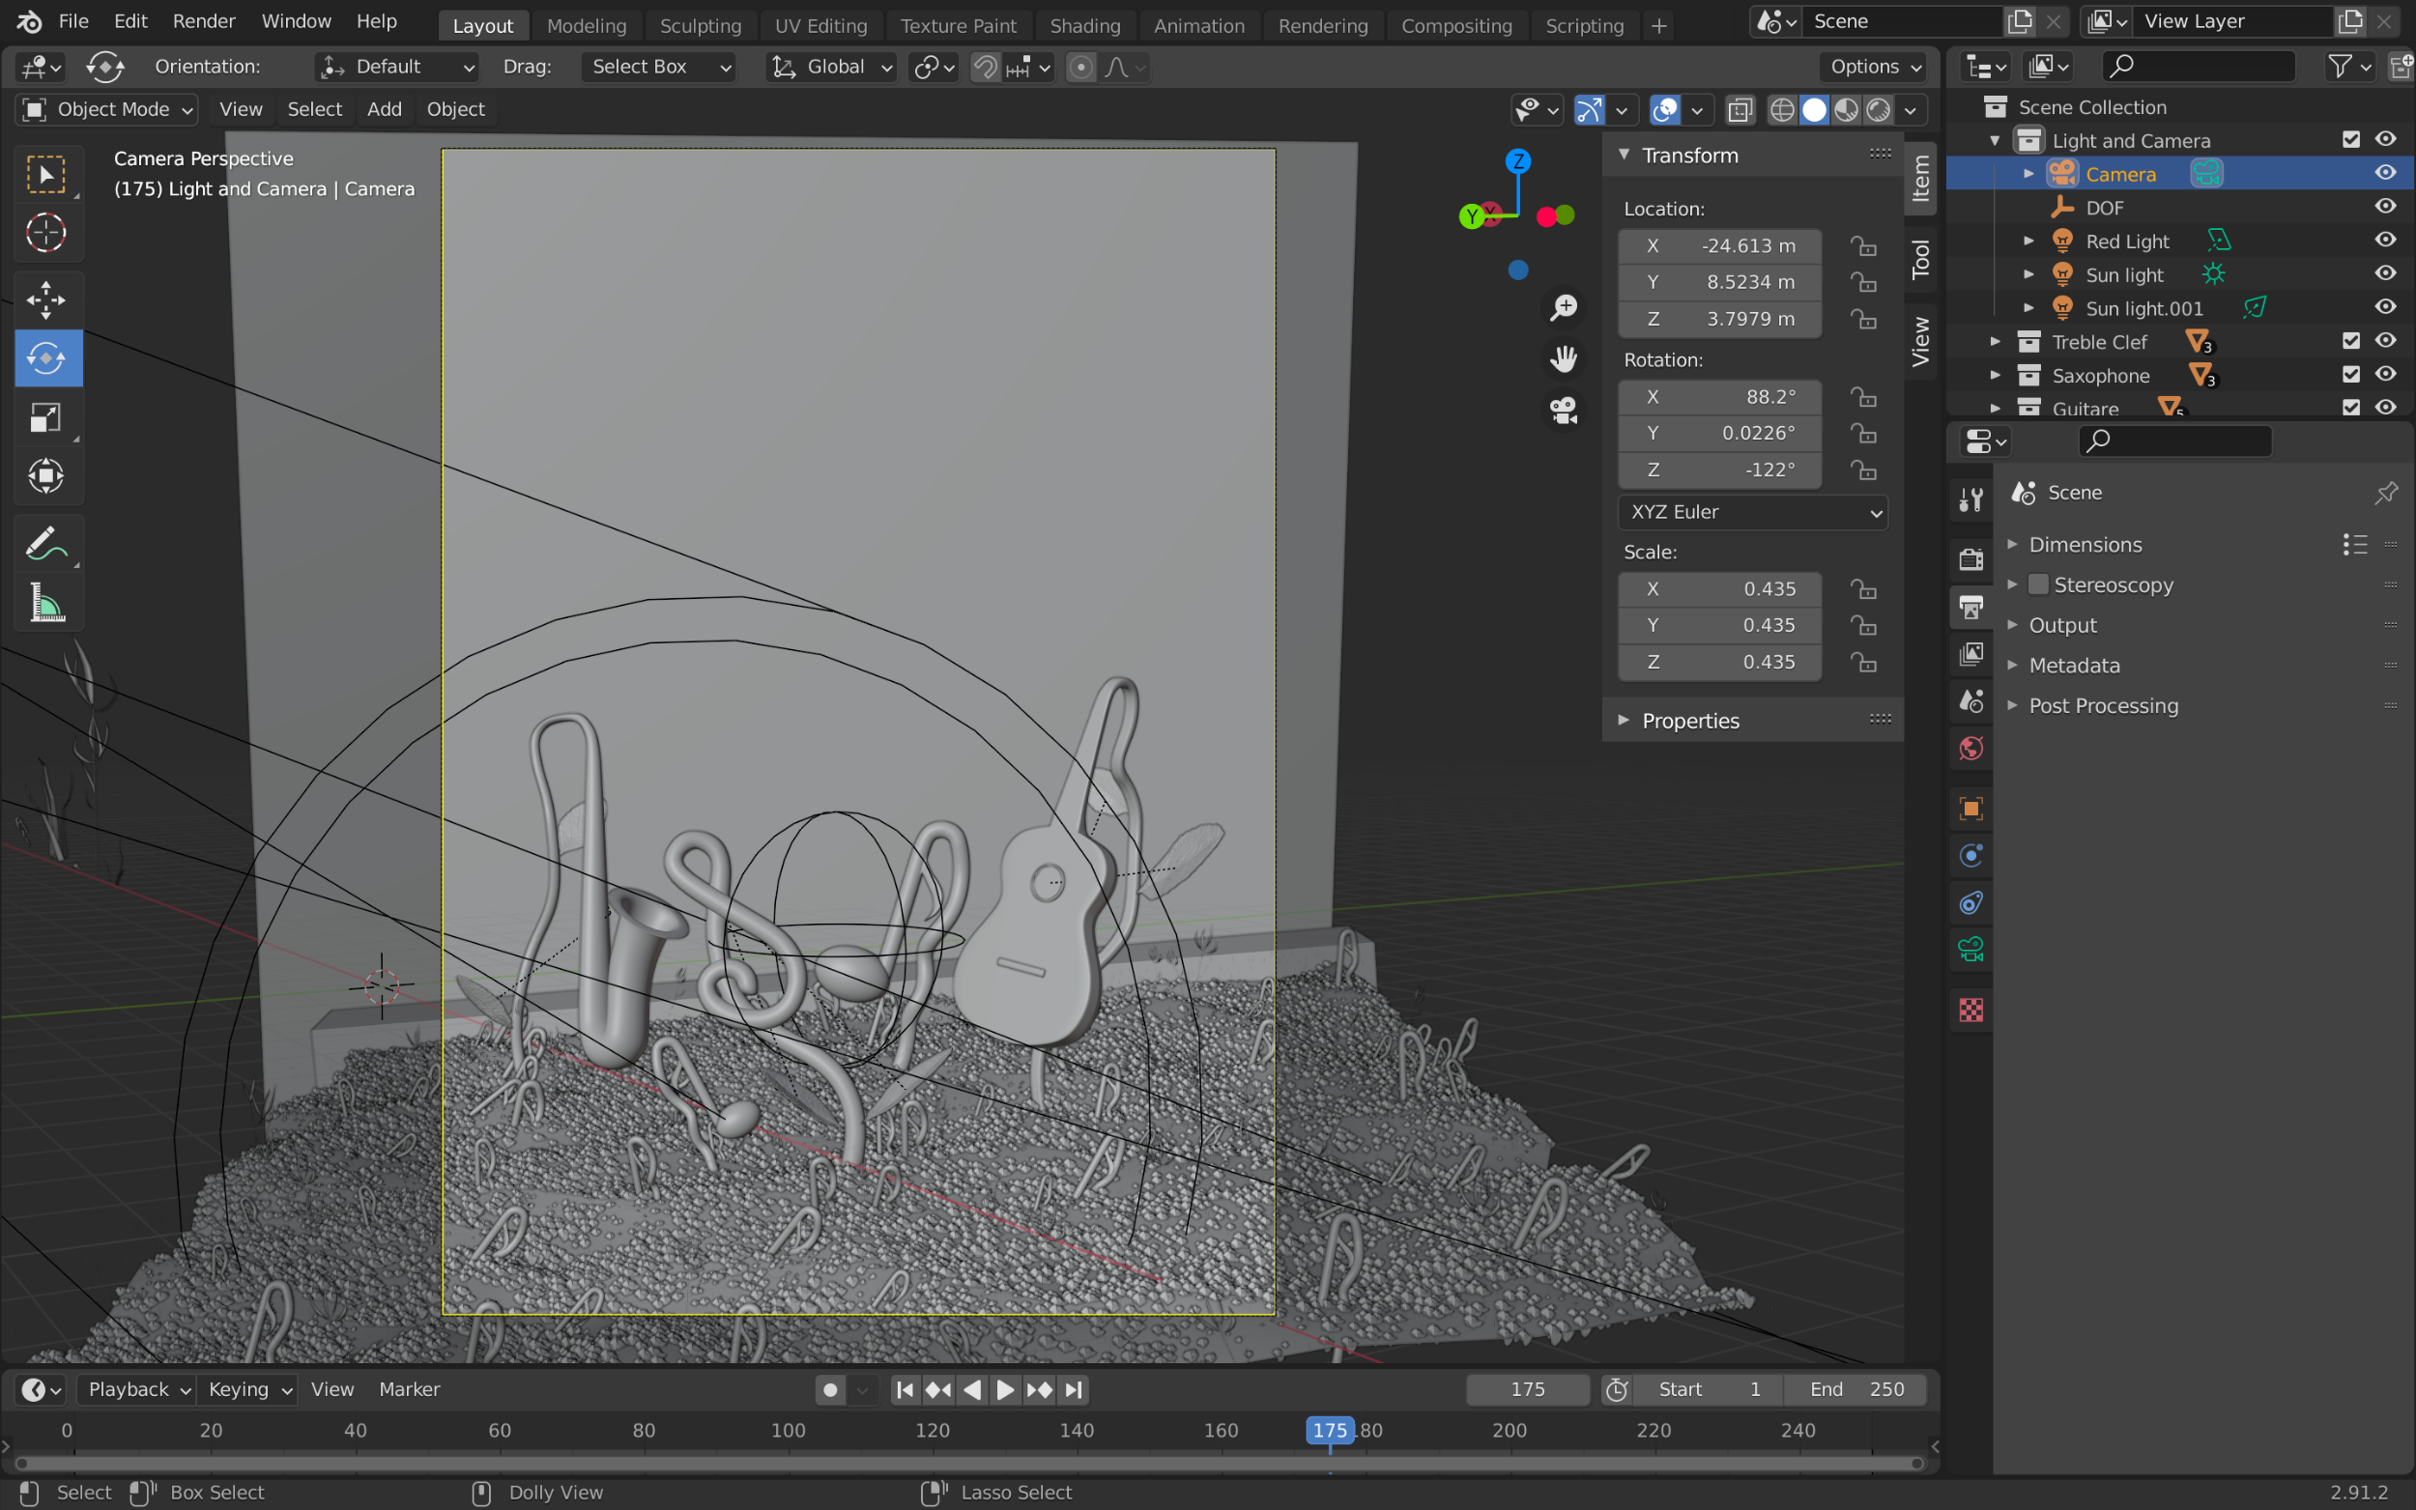
Task: Activate the Move tool
Action: pyautogui.click(x=46, y=299)
